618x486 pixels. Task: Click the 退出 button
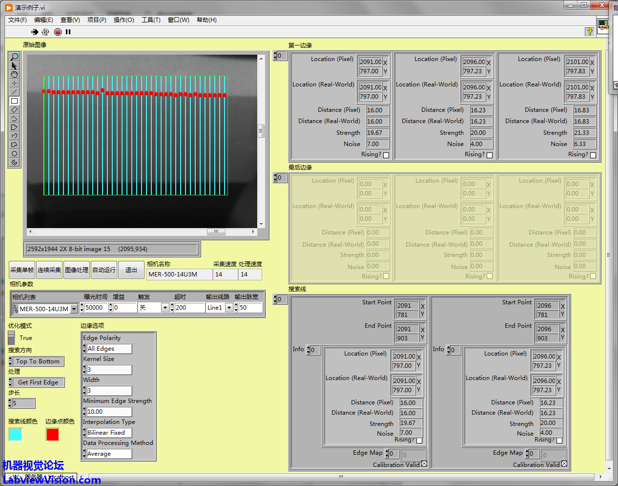tap(131, 270)
